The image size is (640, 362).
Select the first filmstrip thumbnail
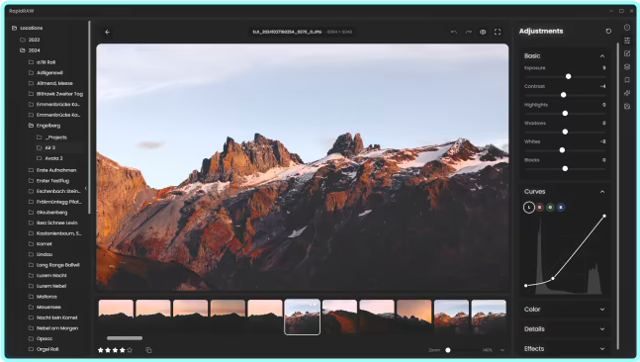(x=116, y=317)
